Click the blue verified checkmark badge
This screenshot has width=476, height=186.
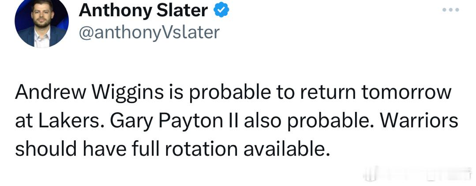222,10
